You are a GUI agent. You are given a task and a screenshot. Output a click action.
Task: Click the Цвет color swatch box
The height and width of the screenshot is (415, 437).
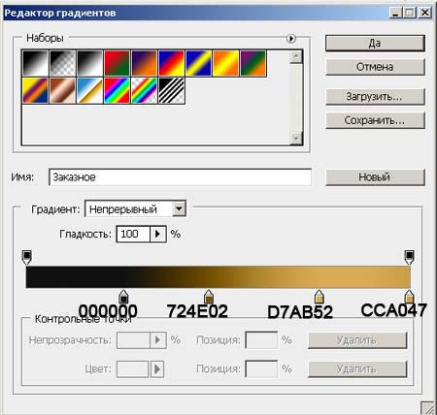pos(133,368)
